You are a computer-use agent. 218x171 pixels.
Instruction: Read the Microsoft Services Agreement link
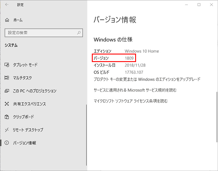135,90
